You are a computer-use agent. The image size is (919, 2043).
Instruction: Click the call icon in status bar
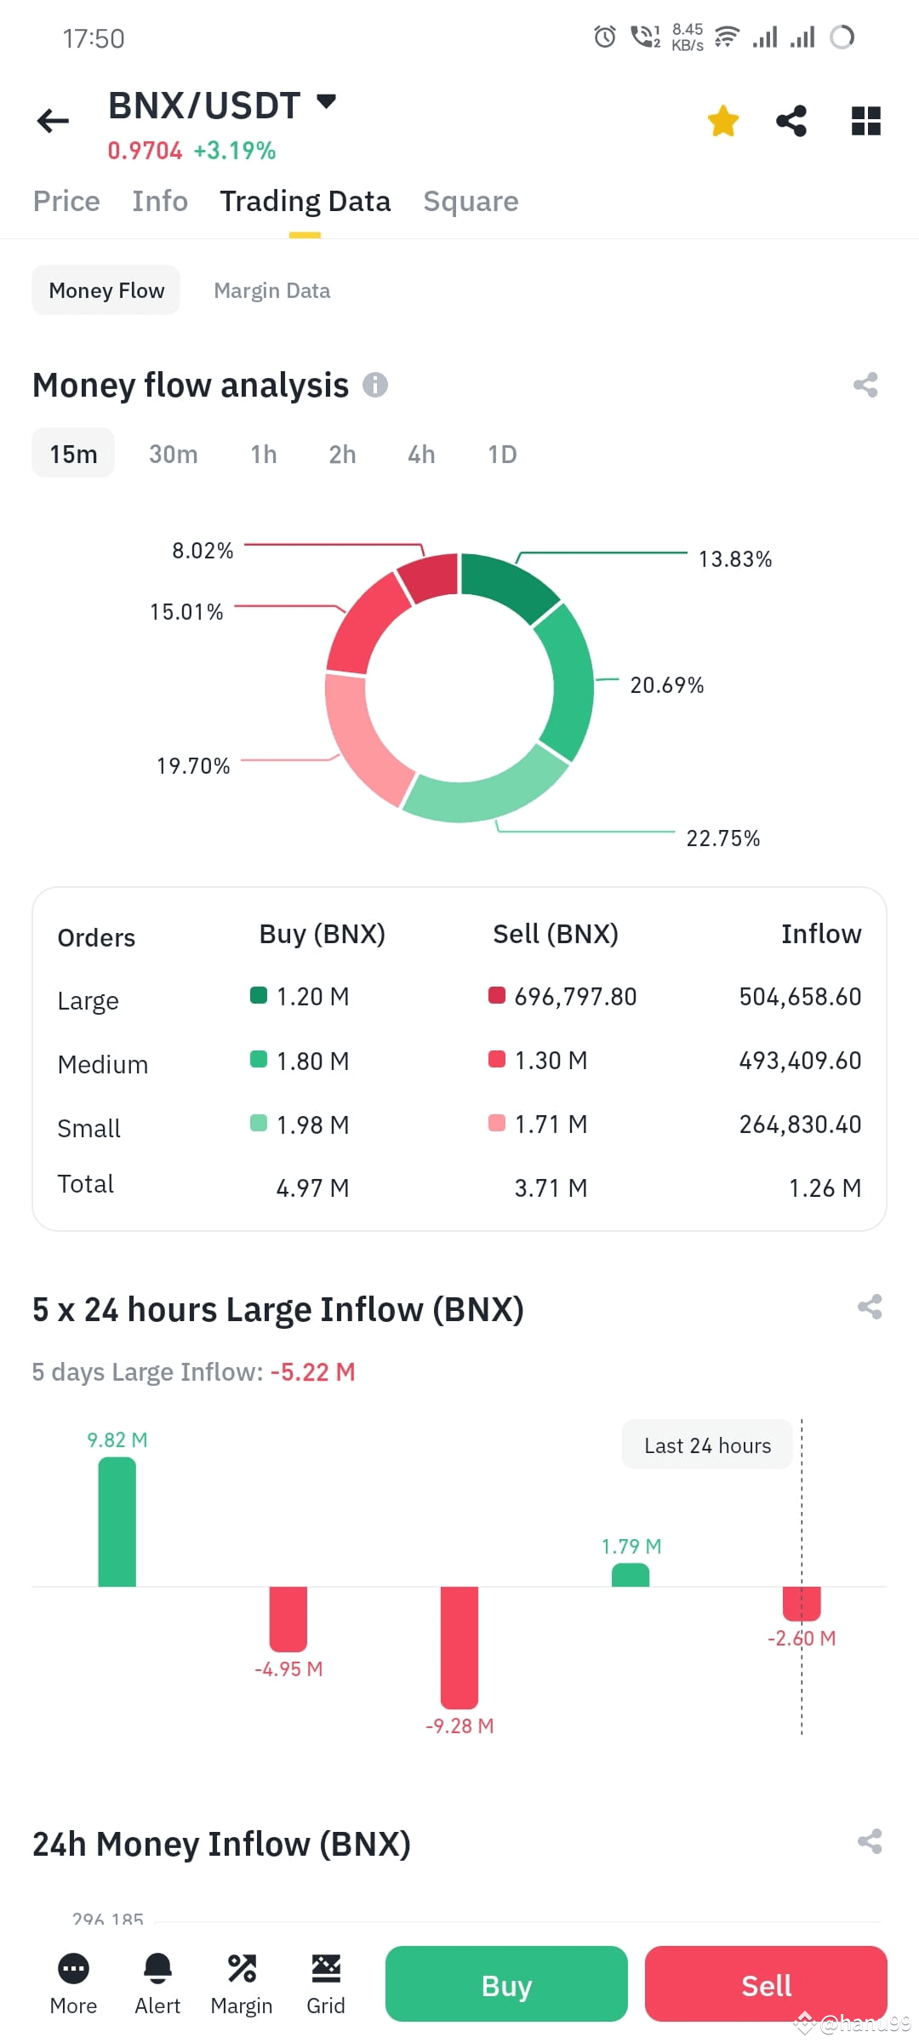[x=645, y=37]
